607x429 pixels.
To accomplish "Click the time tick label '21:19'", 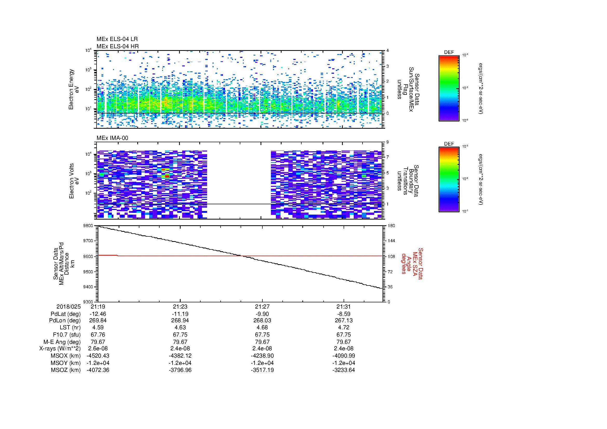I will pyautogui.click(x=98, y=307).
